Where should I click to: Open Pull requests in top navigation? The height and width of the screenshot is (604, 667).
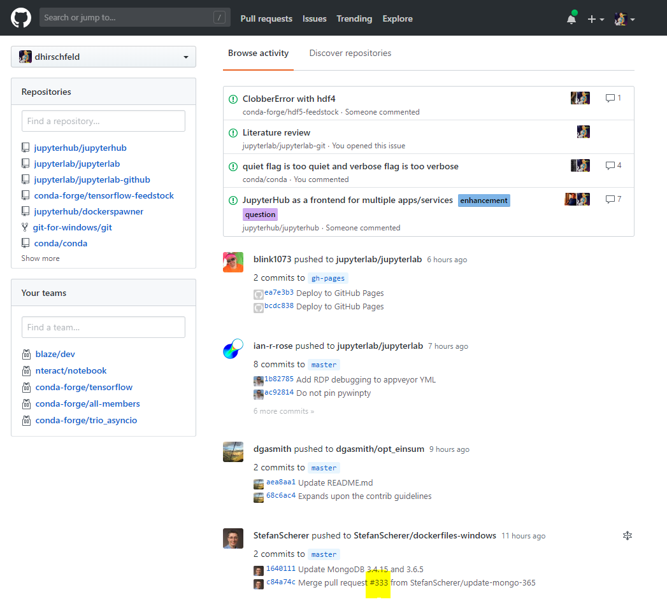pos(266,18)
